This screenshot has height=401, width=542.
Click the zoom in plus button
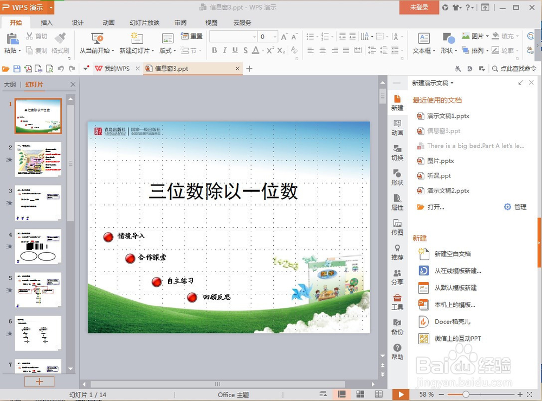pos(520,394)
